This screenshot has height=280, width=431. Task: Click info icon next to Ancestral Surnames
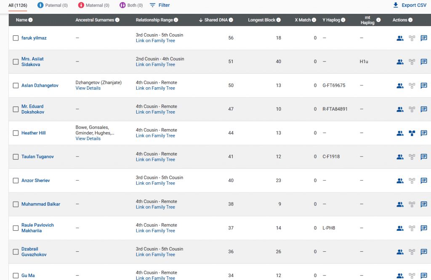(117, 20)
